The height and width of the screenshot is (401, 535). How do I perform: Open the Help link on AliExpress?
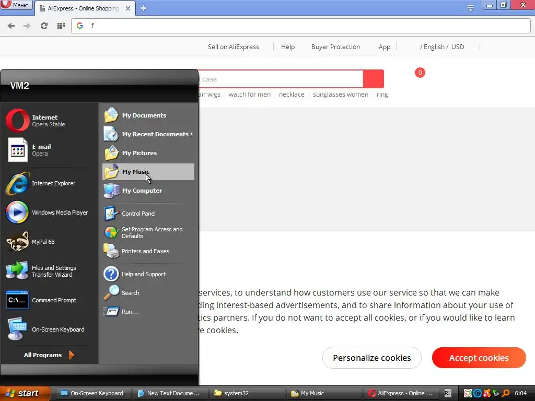click(288, 46)
